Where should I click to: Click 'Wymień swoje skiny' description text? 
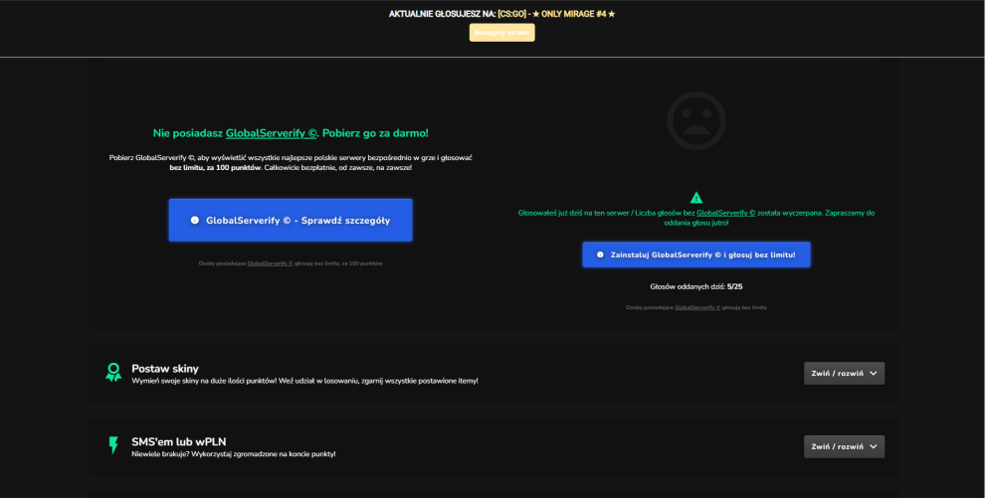point(304,382)
